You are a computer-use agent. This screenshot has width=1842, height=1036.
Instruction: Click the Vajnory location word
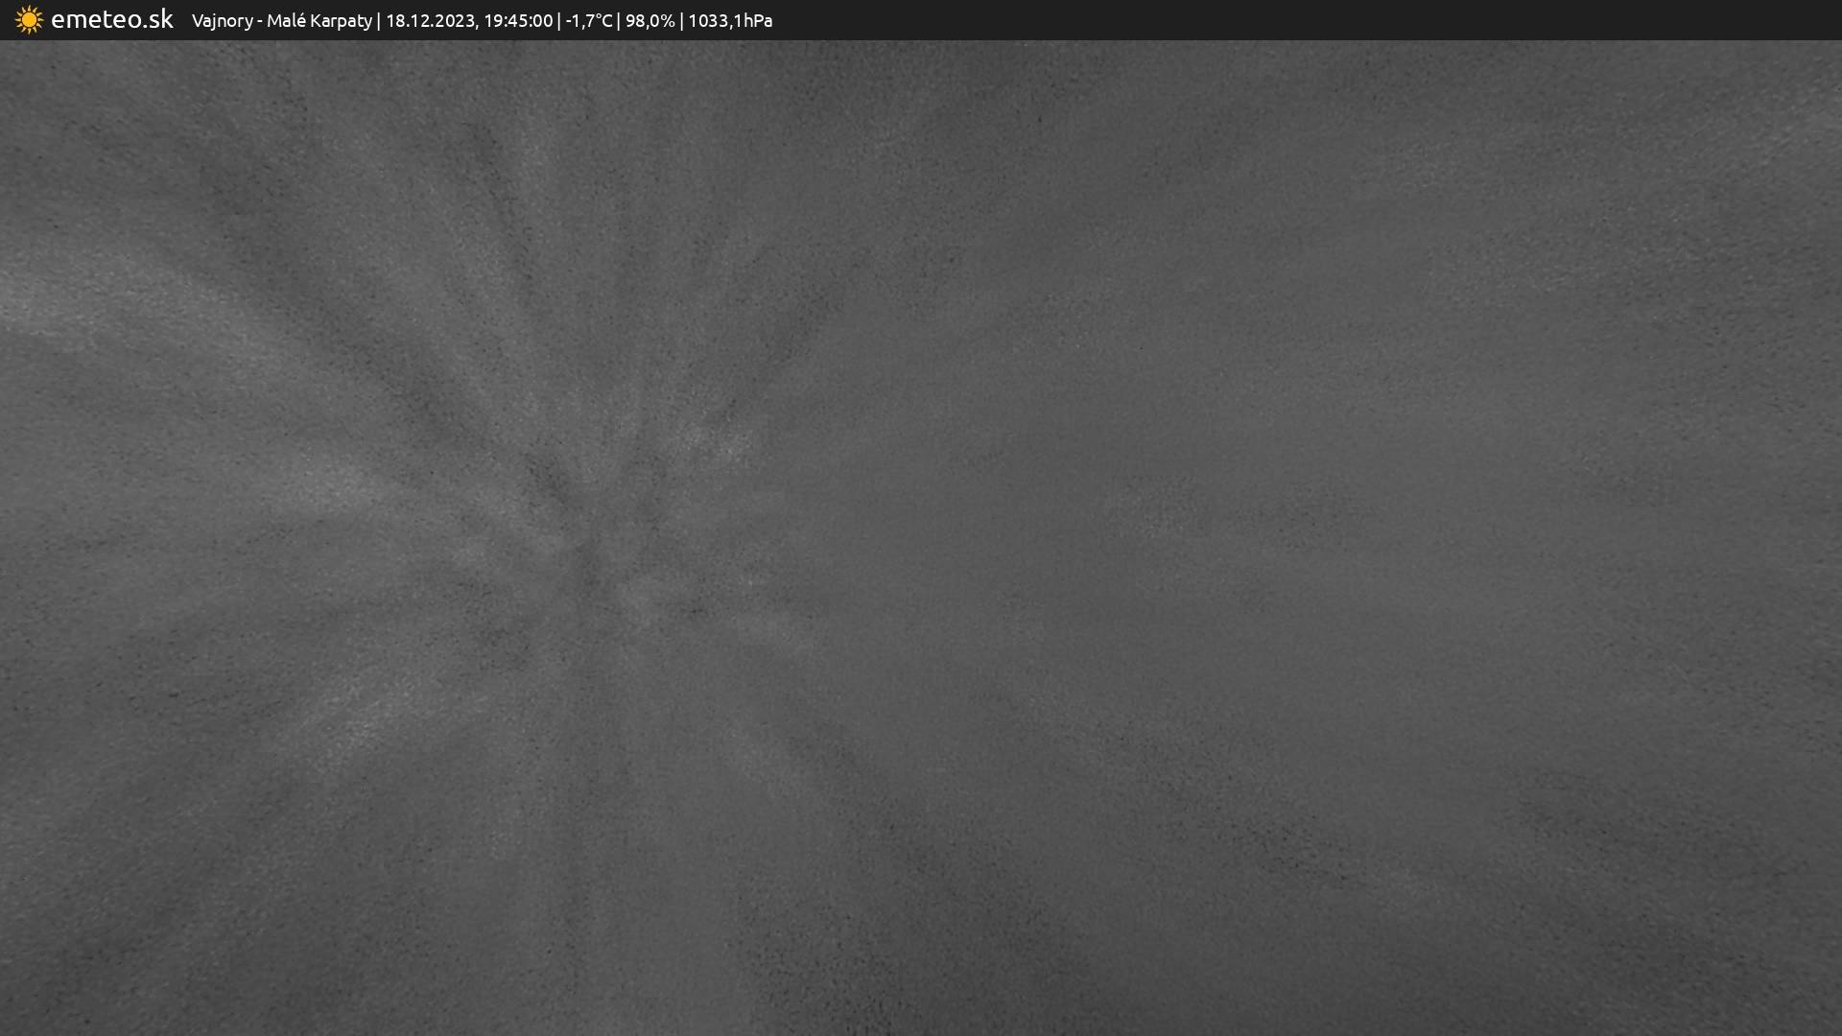point(222,21)
